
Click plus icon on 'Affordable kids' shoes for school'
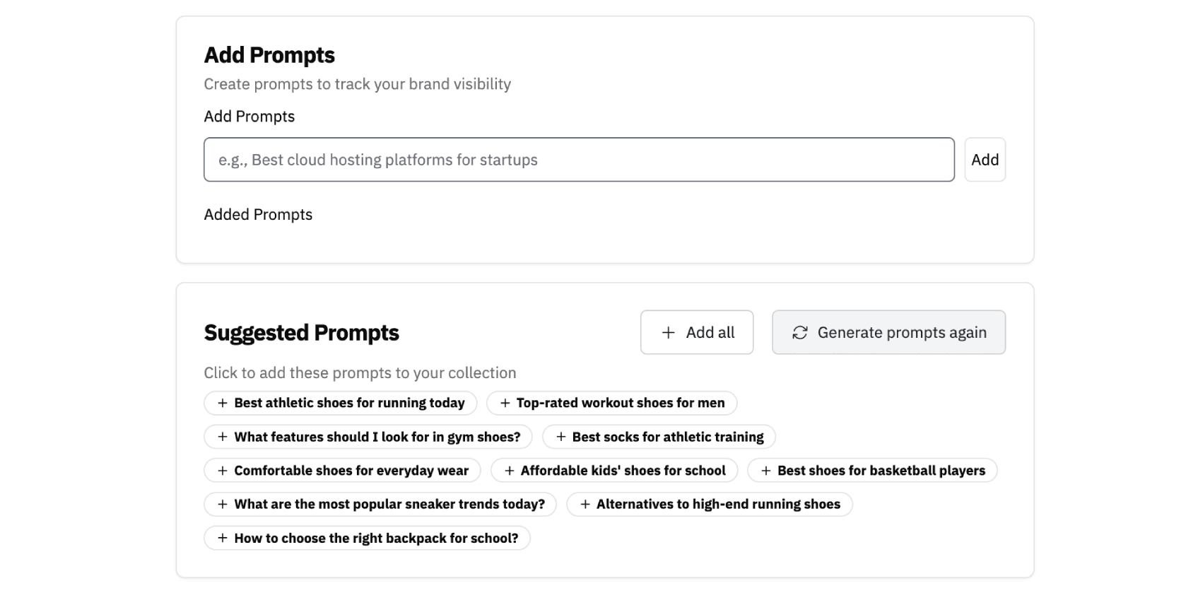pos(509,471)
